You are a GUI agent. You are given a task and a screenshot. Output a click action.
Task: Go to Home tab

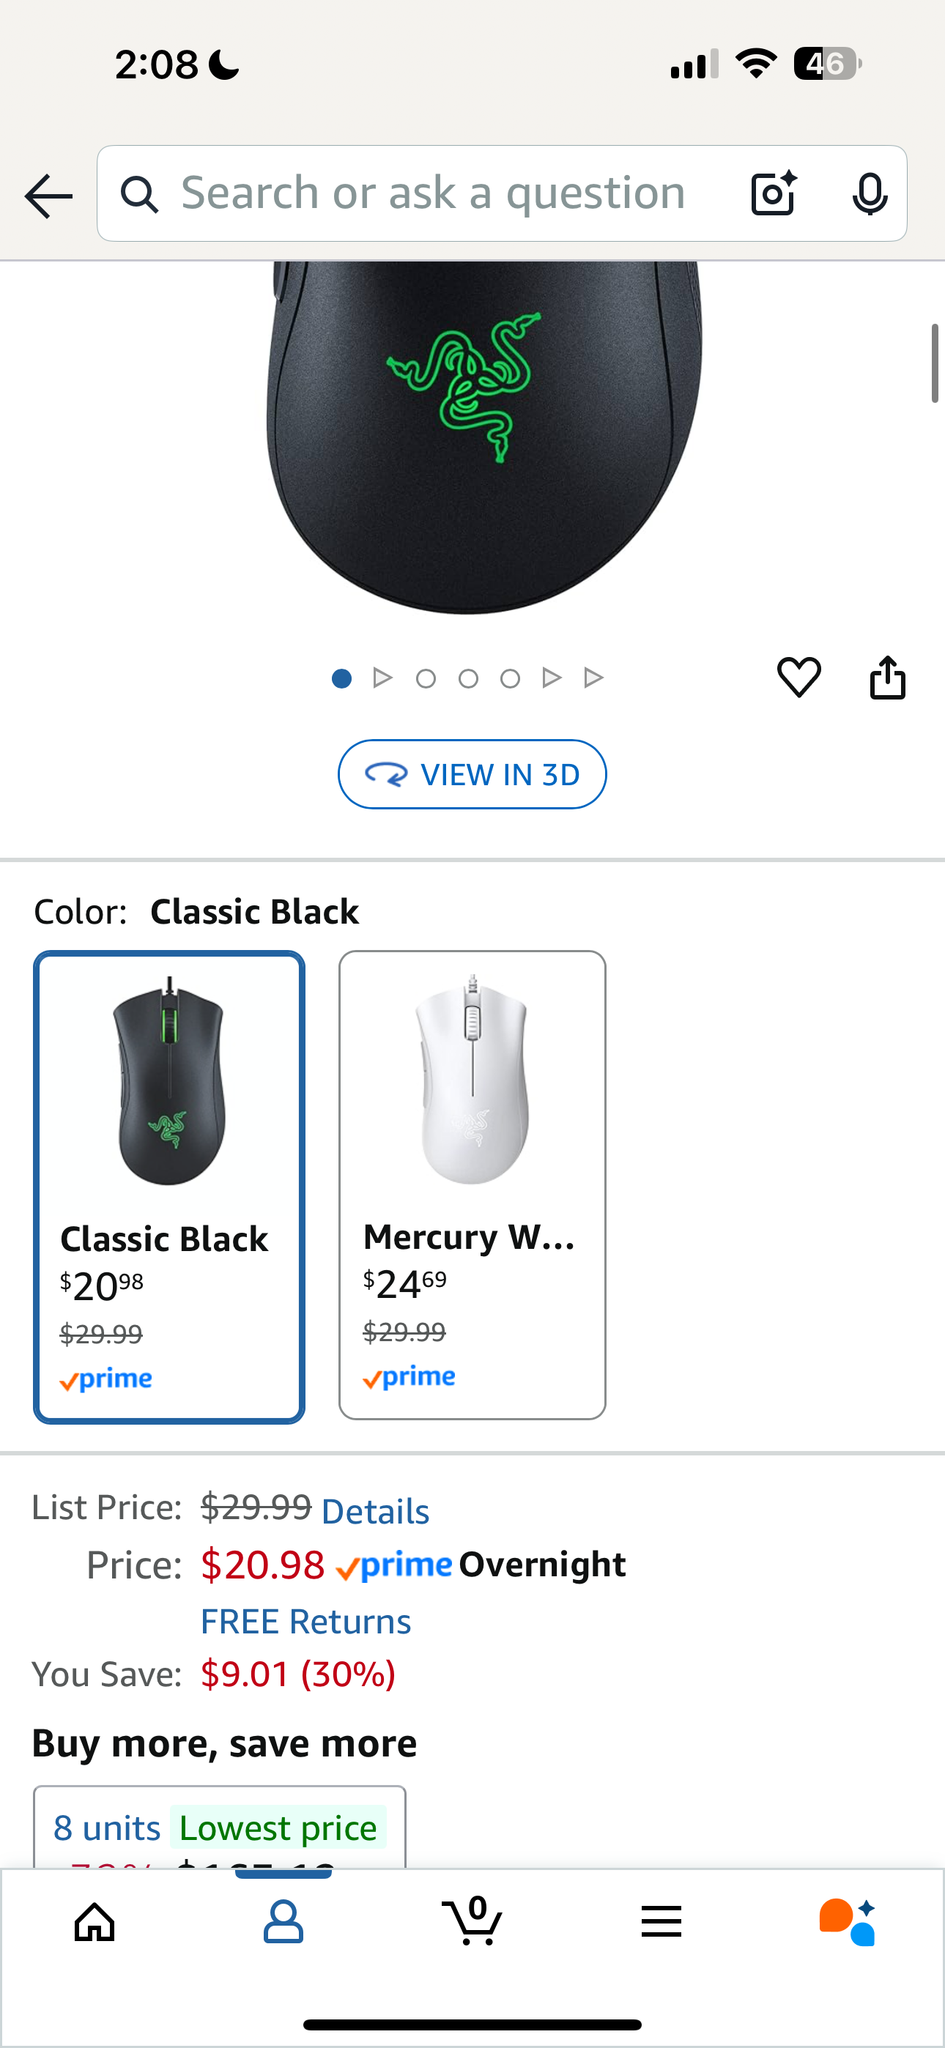pyautogui.click(x=94, y=1921)
